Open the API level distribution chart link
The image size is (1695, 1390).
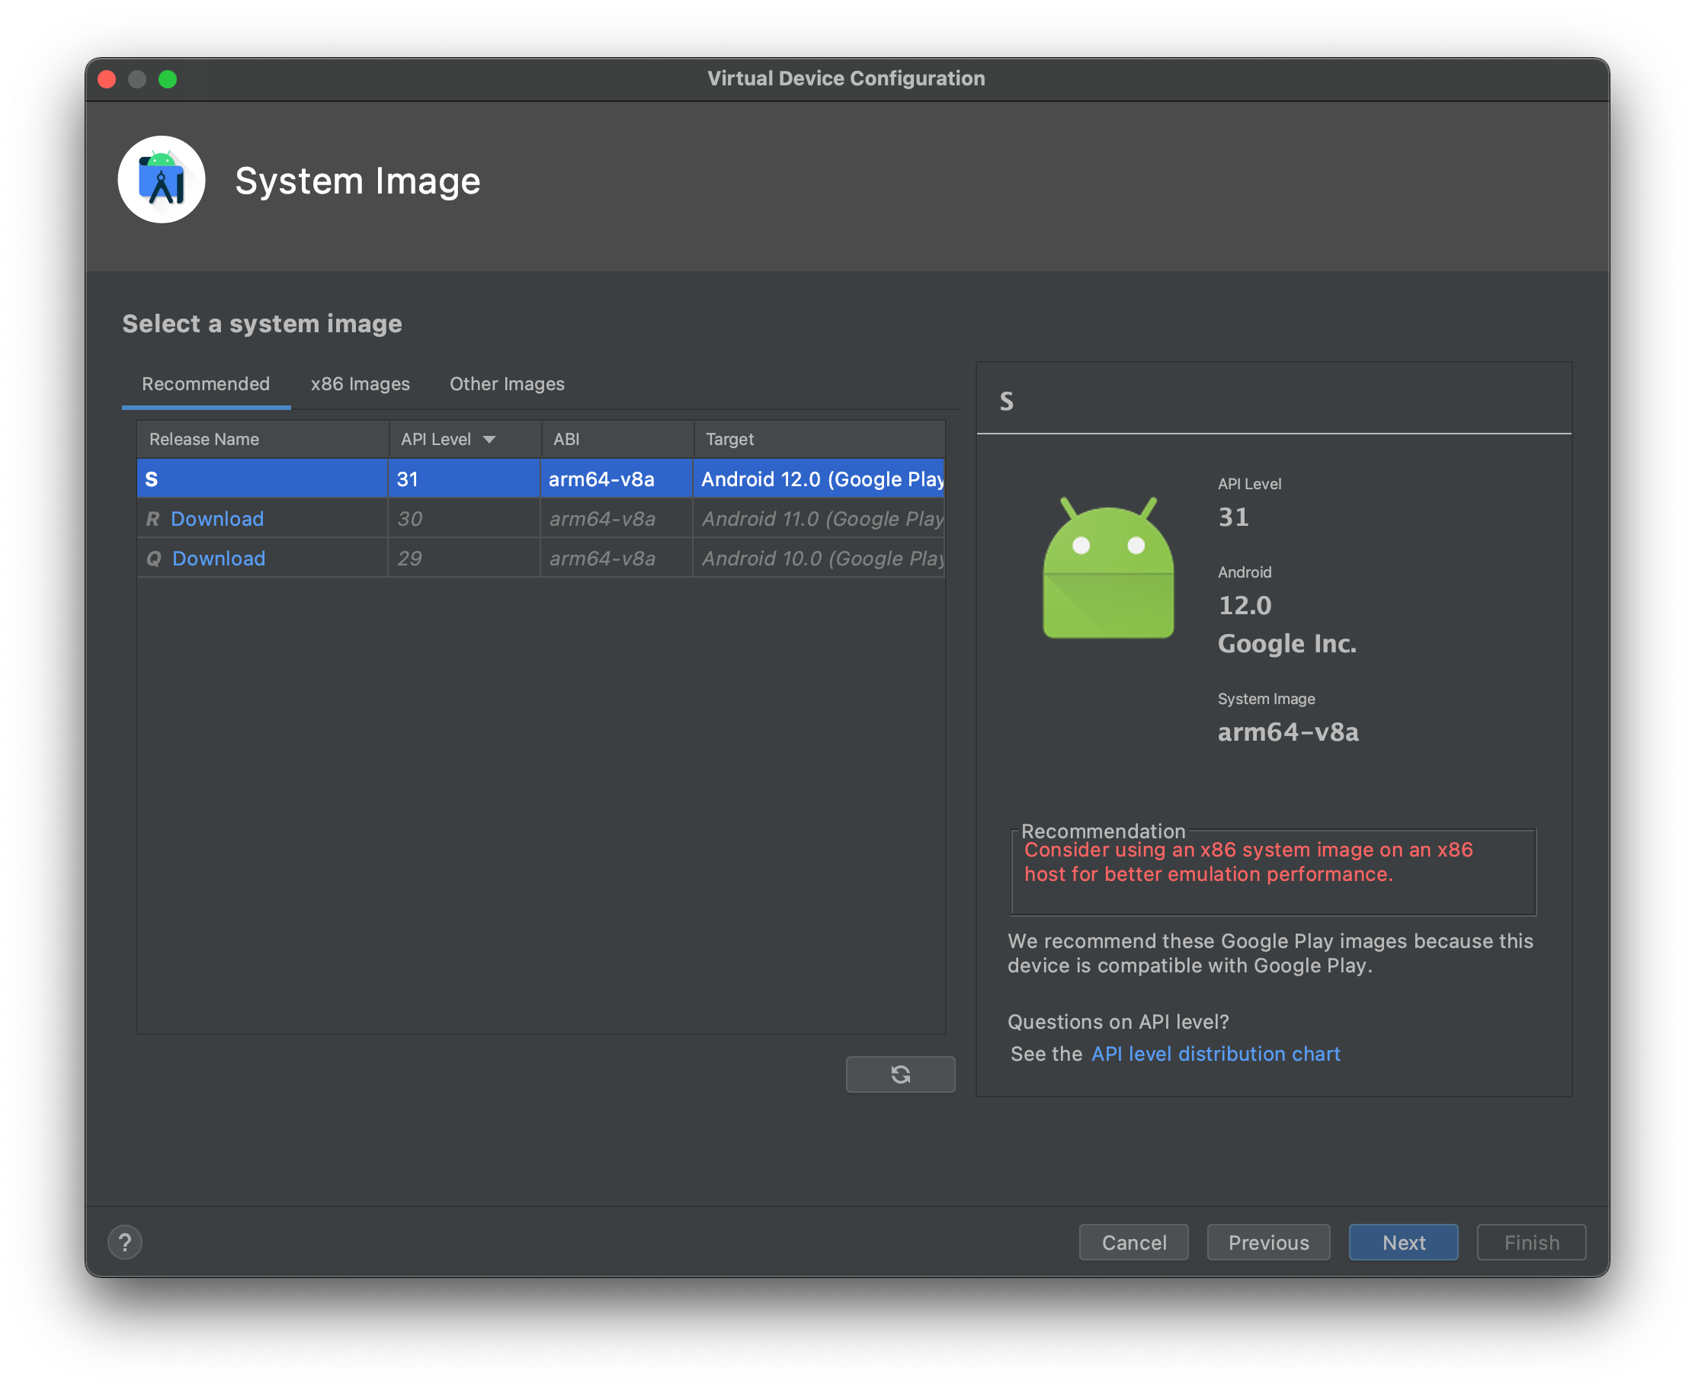tap(1216, 1054)
